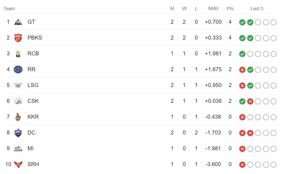Click the Punjab Kings team logo
The height and width of the screenshot is (174, 284).
click(x=18, y=38)
